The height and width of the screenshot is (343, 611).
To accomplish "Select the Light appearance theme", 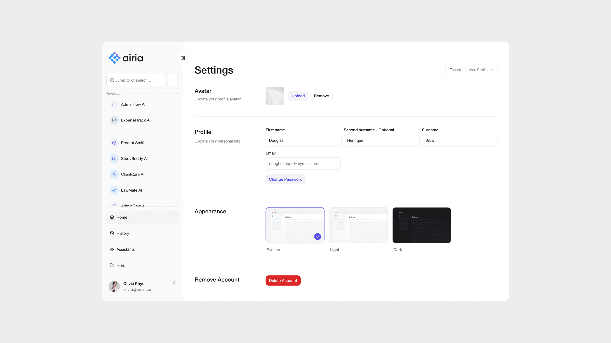I will [358, 225].
